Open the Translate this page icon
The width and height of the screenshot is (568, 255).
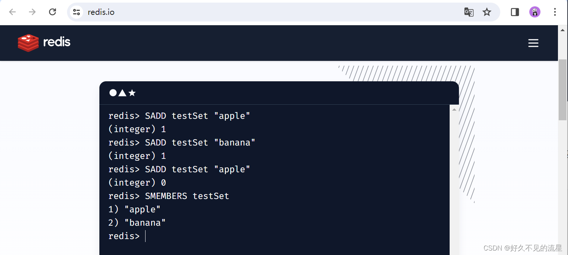tap(469, 12)
